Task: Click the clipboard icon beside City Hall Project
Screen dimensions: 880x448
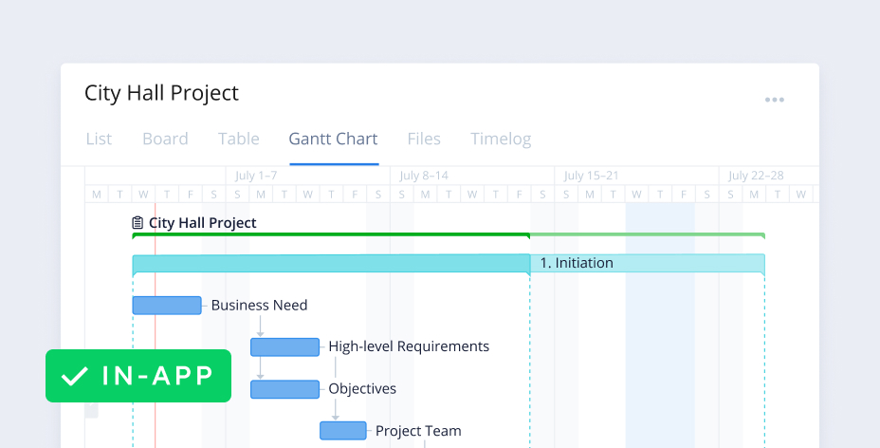Action: [137, 223]
